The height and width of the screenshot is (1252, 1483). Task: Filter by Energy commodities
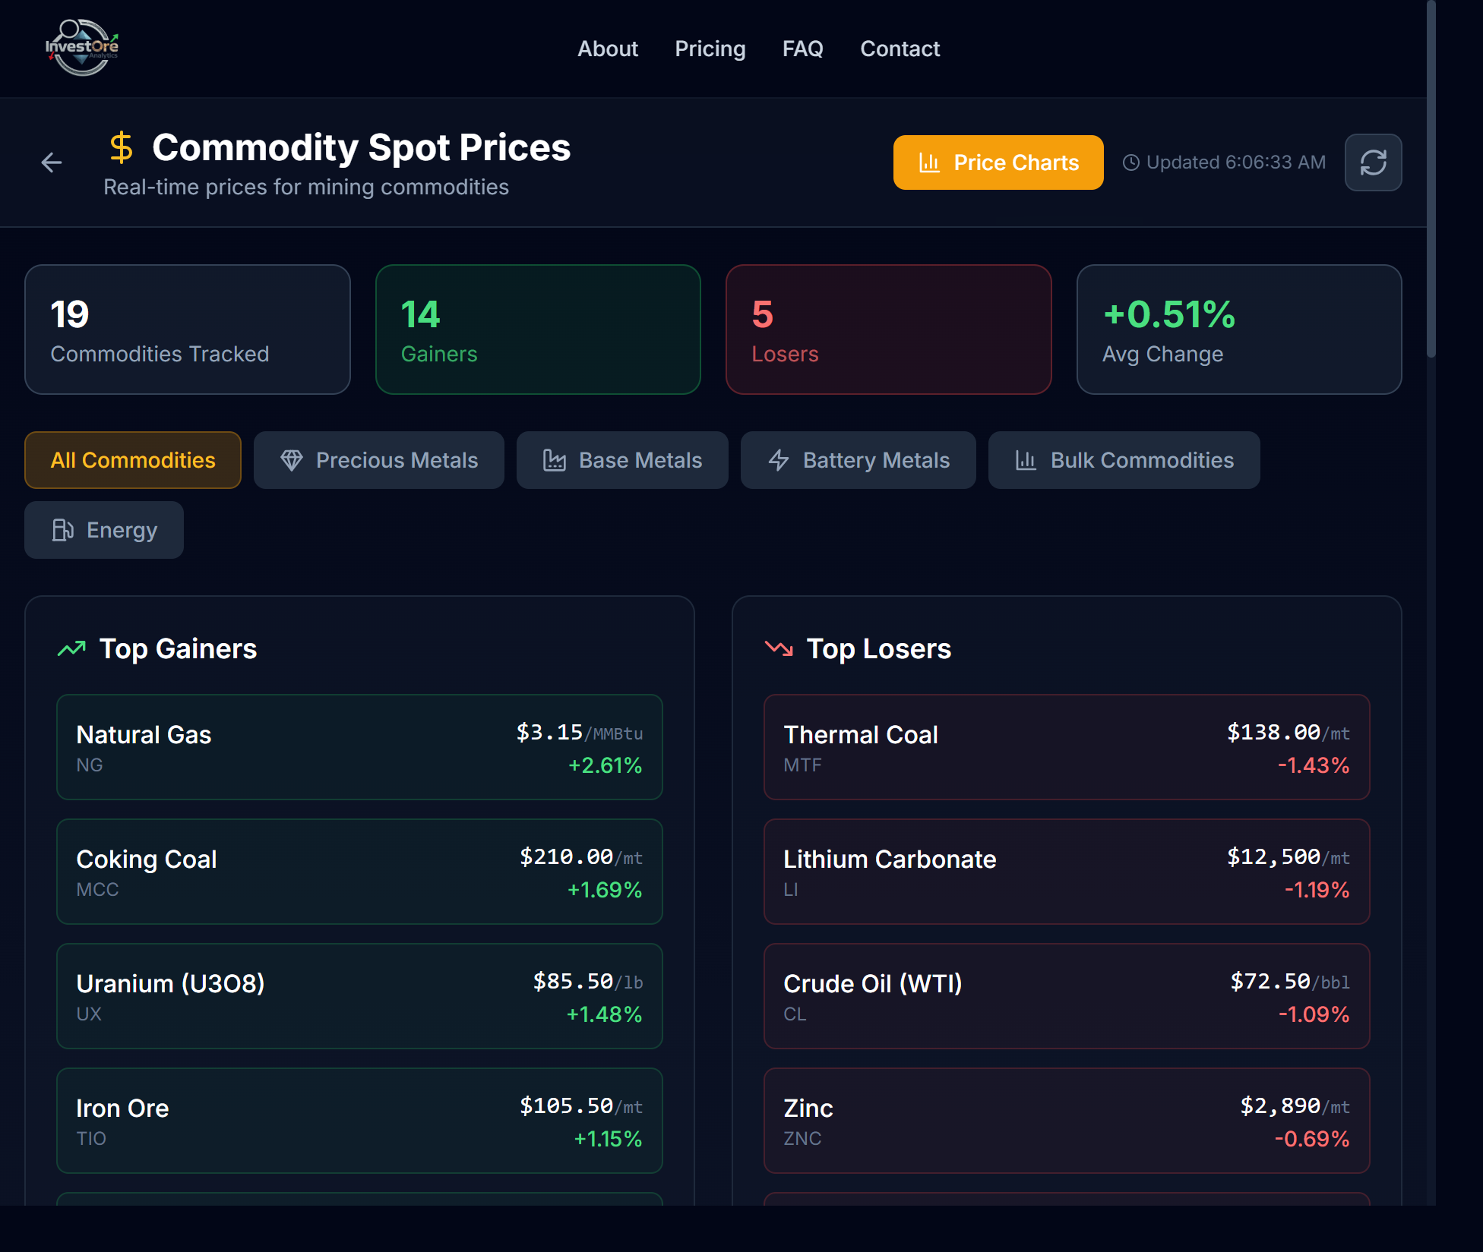104,530
